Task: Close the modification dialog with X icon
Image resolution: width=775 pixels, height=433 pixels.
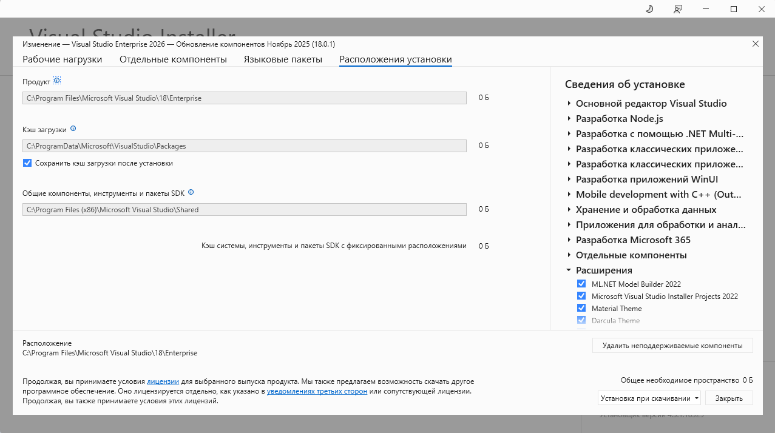Action: pyautogui.click(x=755, y=44)
